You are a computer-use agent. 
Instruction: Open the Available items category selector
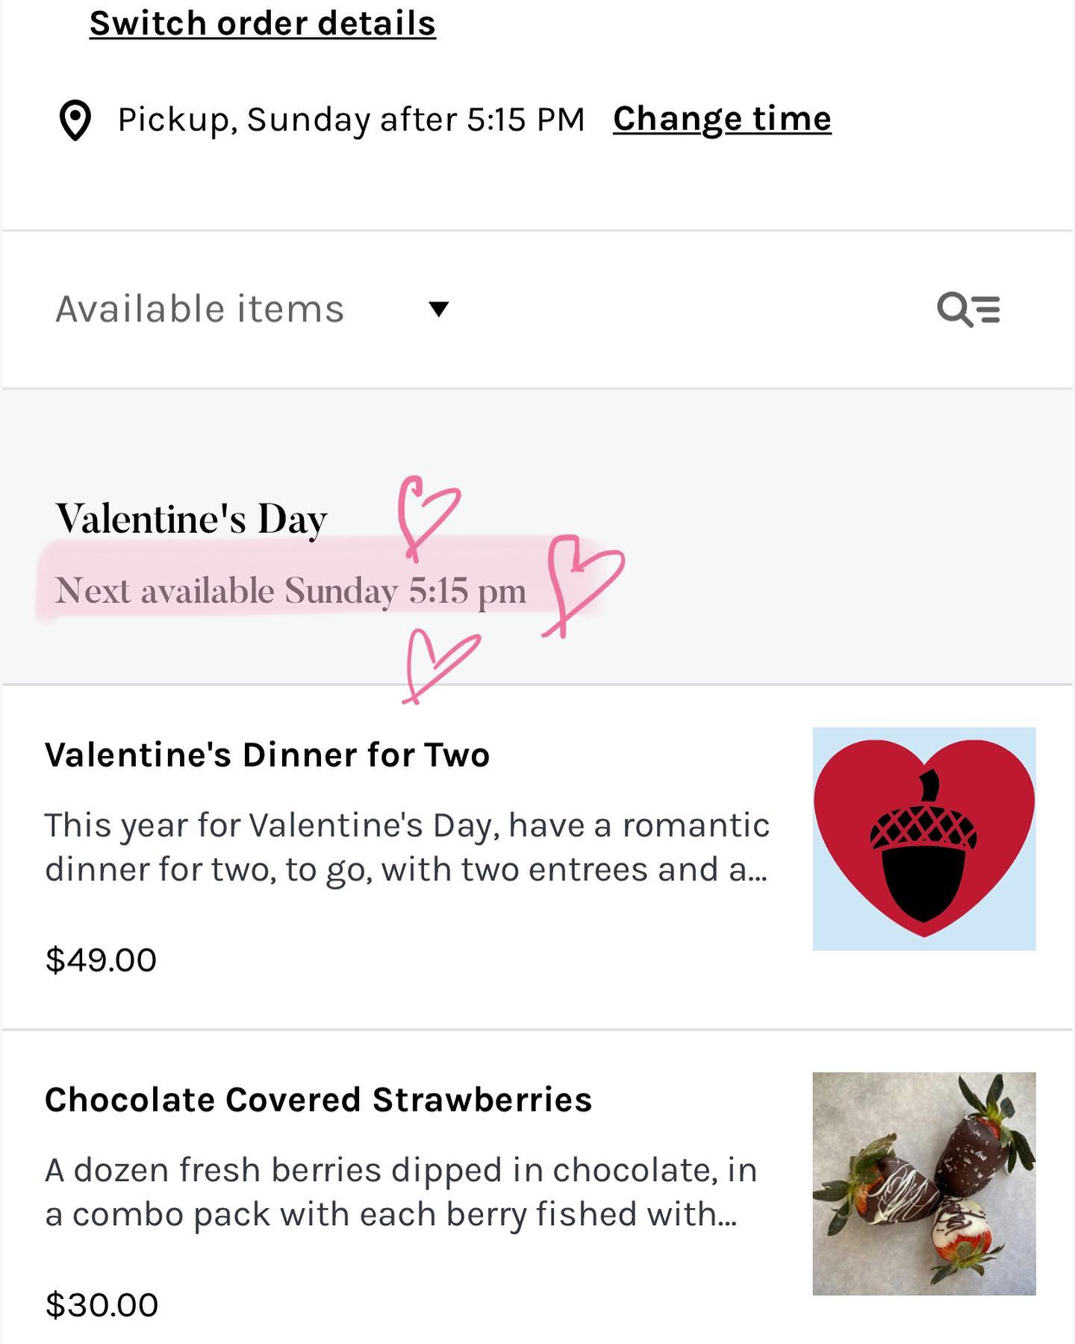tap(252, 309)
